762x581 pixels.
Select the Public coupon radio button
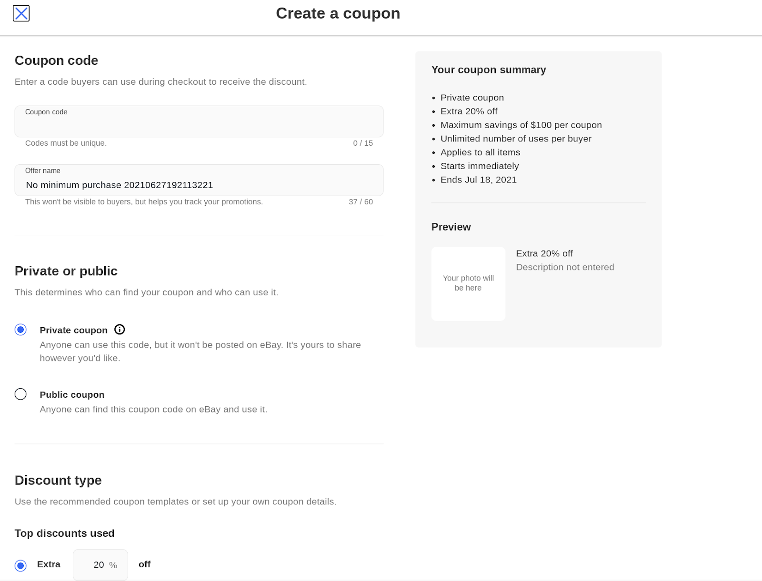pos(20,394)
